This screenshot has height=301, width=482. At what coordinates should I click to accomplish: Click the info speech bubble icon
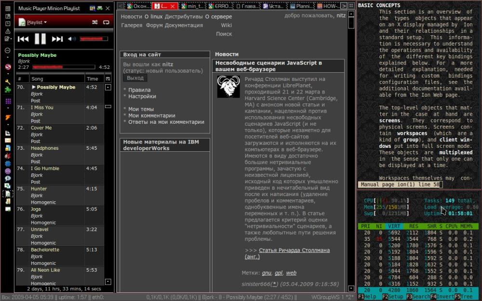[x=8, y=179]
